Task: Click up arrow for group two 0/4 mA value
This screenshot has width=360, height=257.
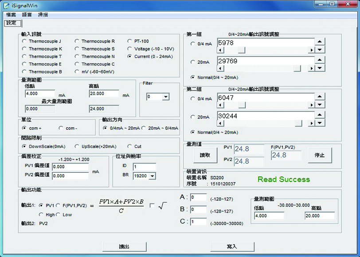Action: tap(320, 97)
